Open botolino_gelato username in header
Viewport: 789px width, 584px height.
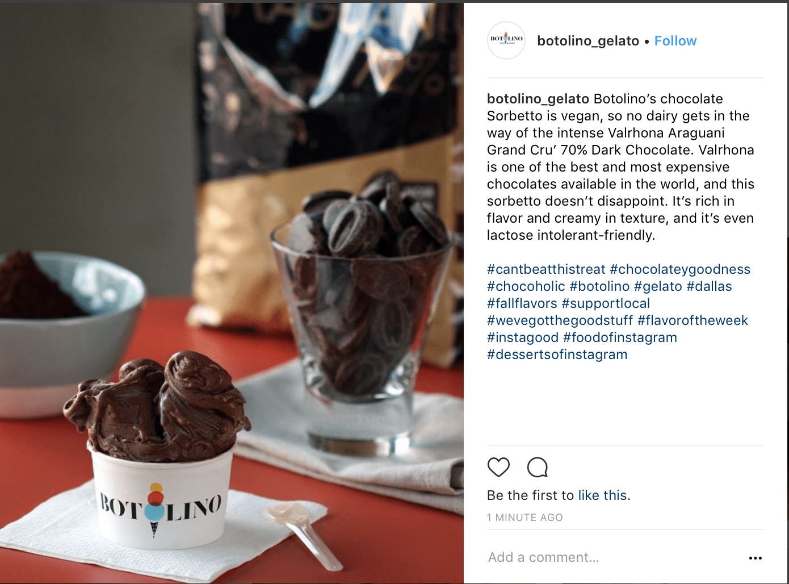[588, 41]
